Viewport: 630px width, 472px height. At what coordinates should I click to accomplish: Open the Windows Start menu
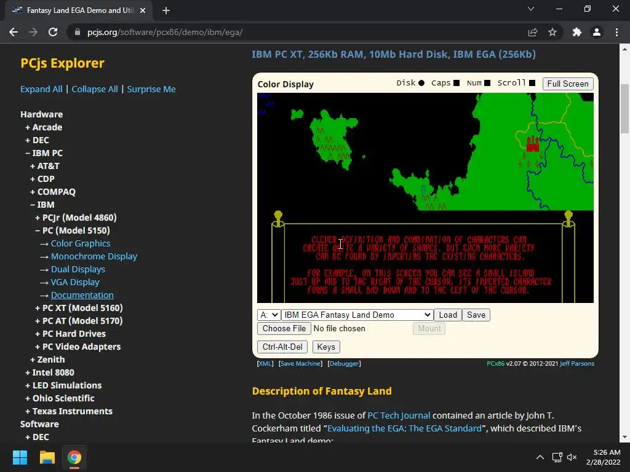click(x=20, y=457)
